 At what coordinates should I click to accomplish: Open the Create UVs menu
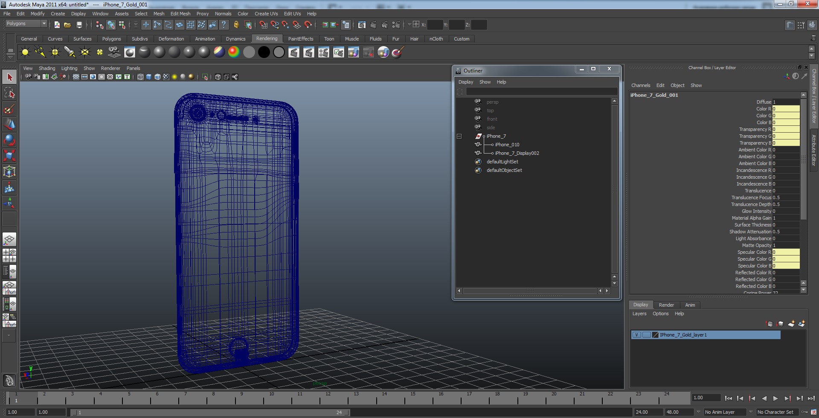tap(266, 14)
